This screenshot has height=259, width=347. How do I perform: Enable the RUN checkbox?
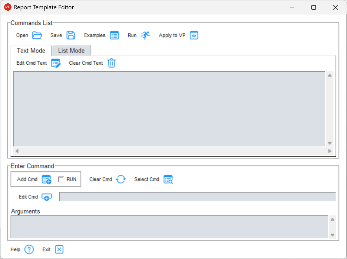coord(61,179)
